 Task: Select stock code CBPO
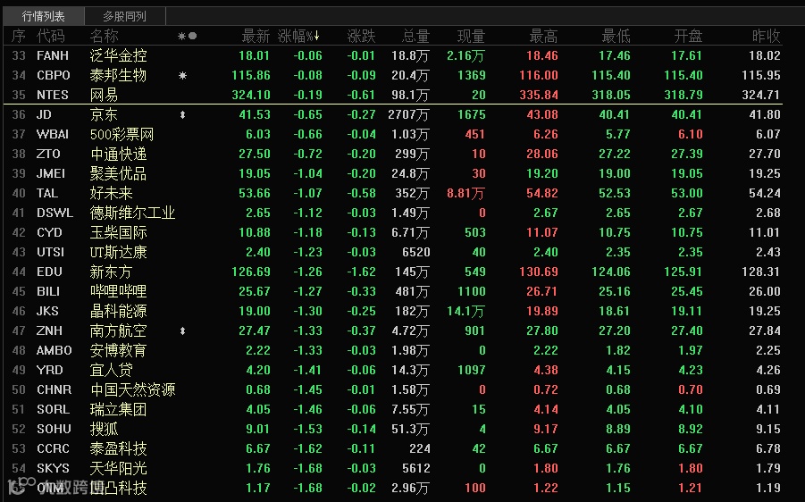pos(54,75)
